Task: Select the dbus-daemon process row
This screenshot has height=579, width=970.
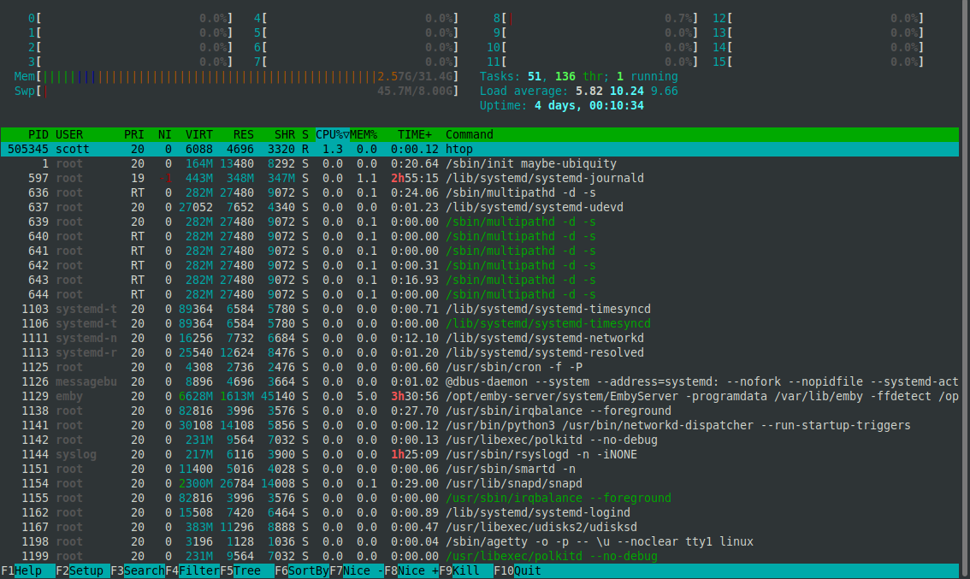Action: click(479, 381)
